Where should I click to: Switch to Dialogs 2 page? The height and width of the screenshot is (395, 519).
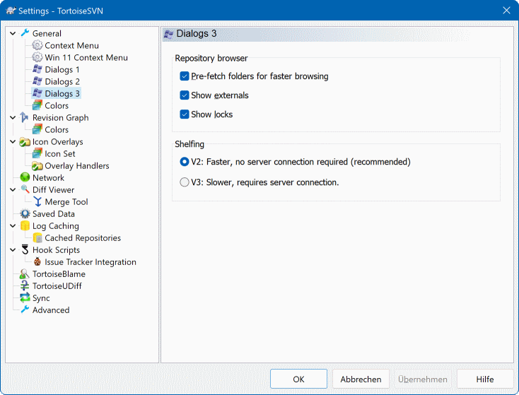(x=62, y=81)
